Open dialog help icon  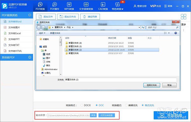click(176, 33)
